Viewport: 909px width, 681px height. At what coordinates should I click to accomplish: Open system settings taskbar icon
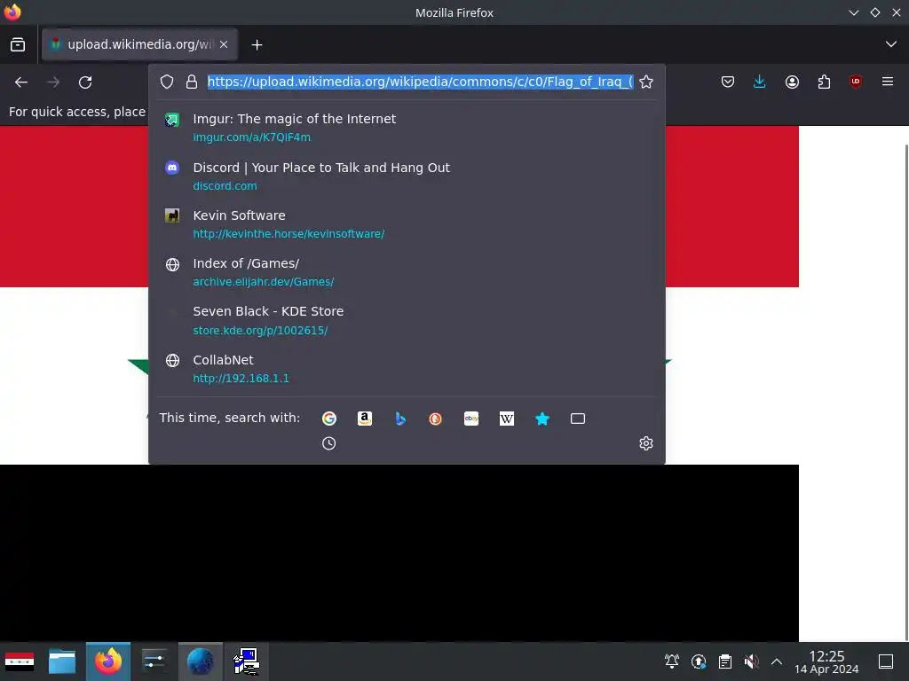click(x=154, y=661)
